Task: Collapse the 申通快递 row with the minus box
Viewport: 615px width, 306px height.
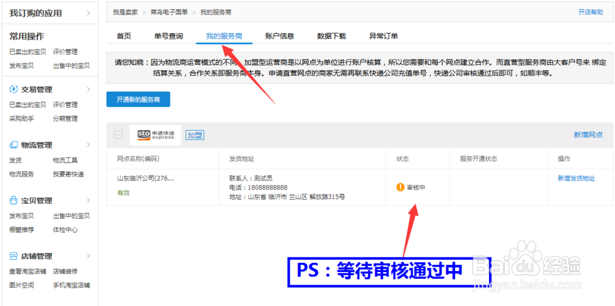Action: click(x=118, y=135)
